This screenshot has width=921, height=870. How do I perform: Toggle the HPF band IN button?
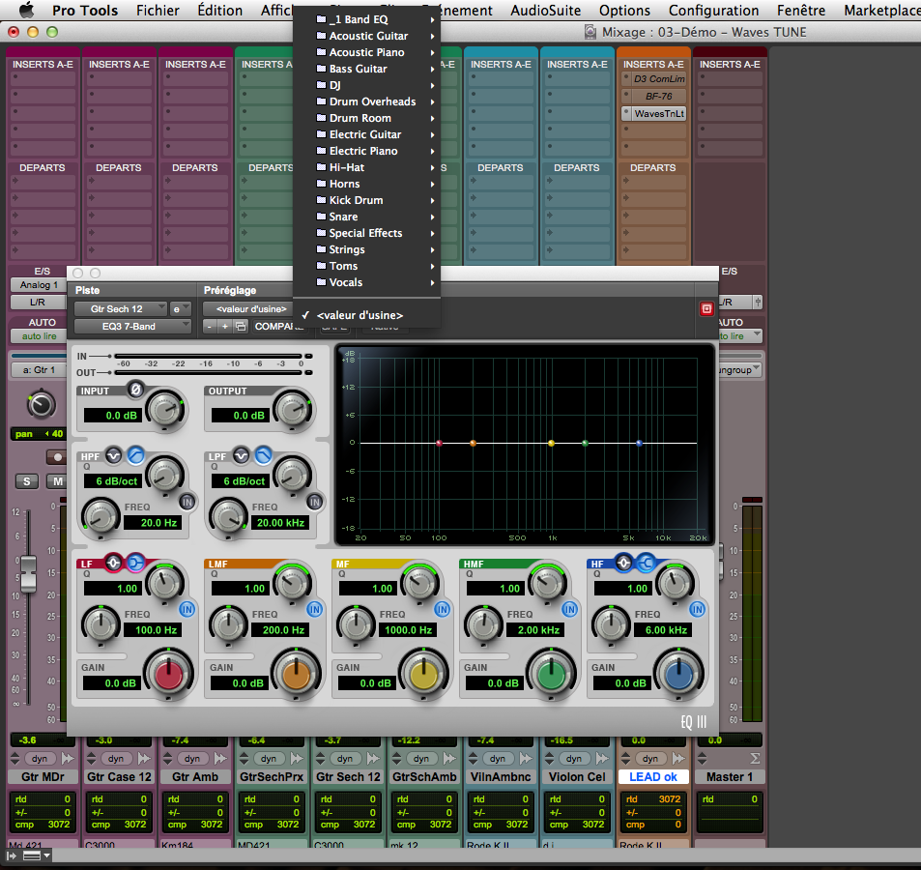(187, 502)
